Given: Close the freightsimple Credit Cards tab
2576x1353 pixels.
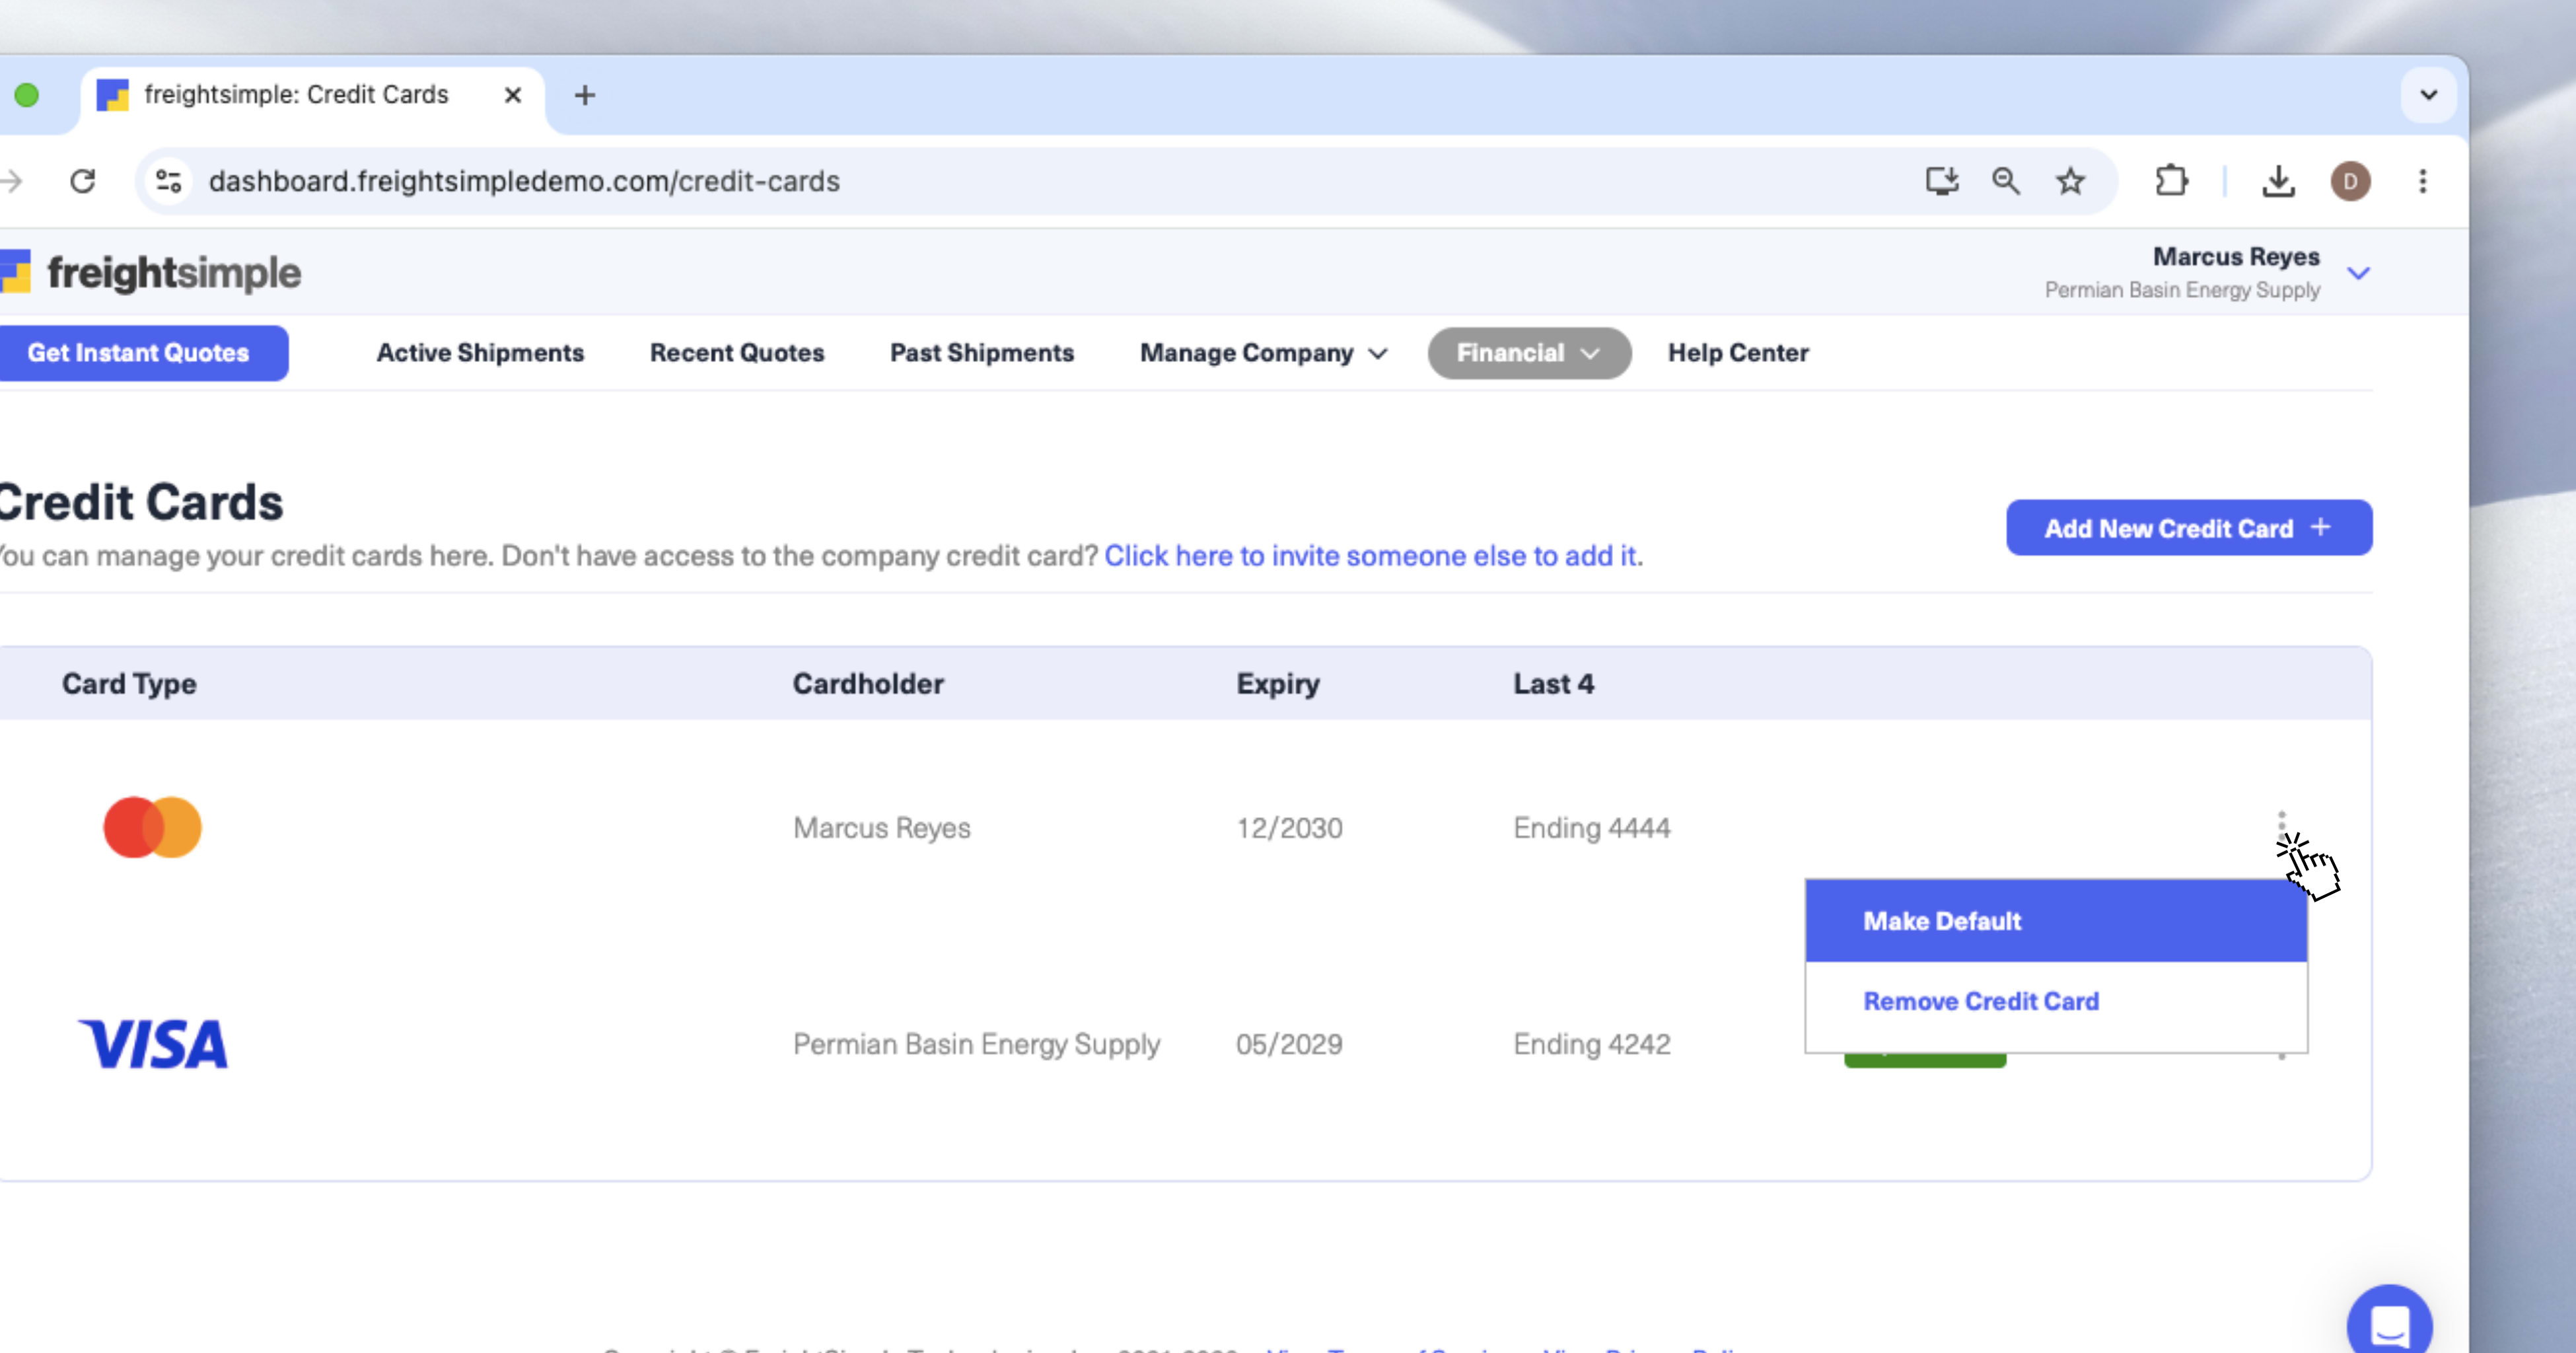Looking at the screenshot, I should tap(513, 95).
